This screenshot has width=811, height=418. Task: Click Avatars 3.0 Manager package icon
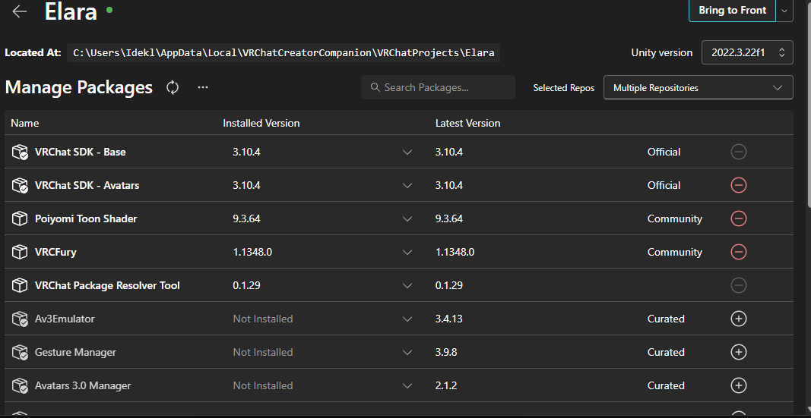[x=20, y=385]
